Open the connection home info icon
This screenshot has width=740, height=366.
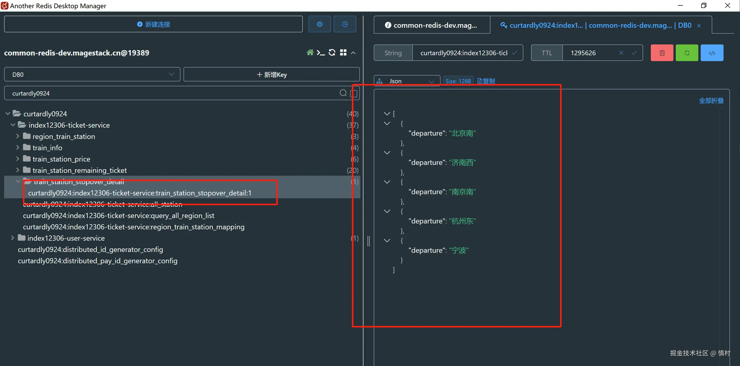click(310, 53)
